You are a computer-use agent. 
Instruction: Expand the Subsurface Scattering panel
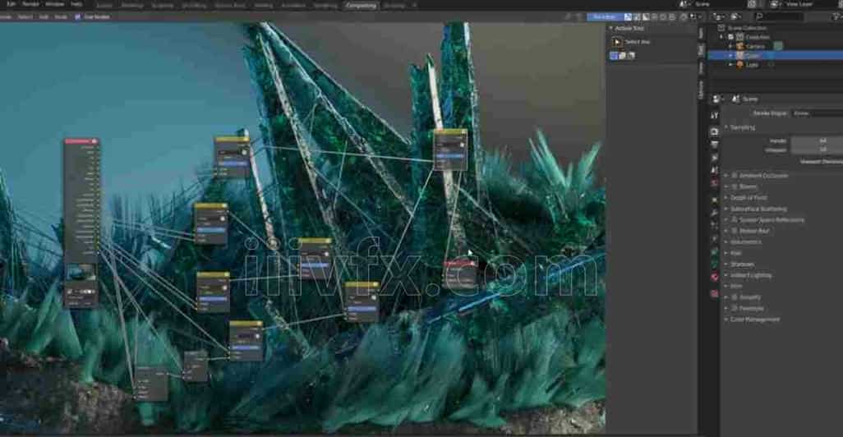click(758, 209)
